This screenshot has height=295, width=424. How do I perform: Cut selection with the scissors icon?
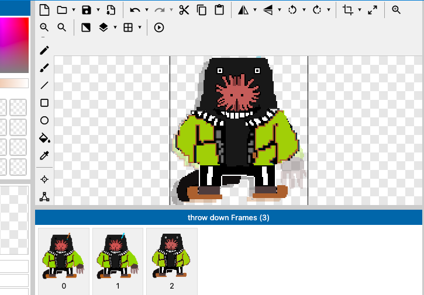184,10
